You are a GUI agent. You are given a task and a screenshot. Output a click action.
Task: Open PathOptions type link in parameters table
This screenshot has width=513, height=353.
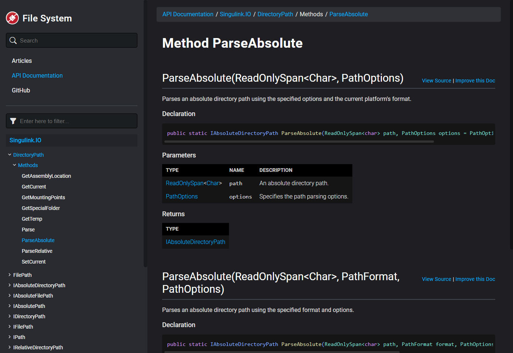tap(182, 196)
